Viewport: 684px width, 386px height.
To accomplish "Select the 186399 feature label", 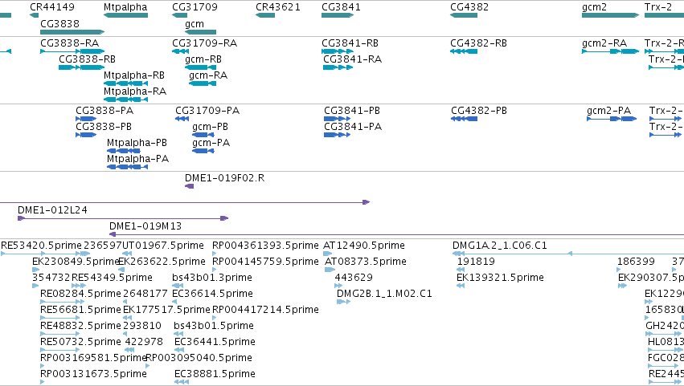I will (636, 262).
